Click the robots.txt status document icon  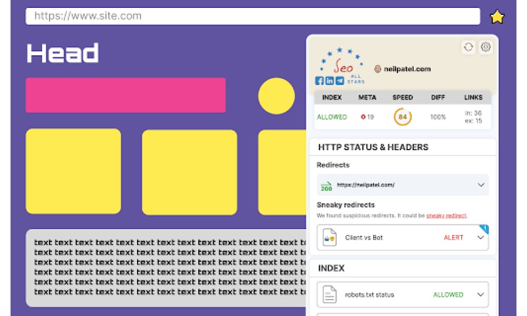[329, 294]
